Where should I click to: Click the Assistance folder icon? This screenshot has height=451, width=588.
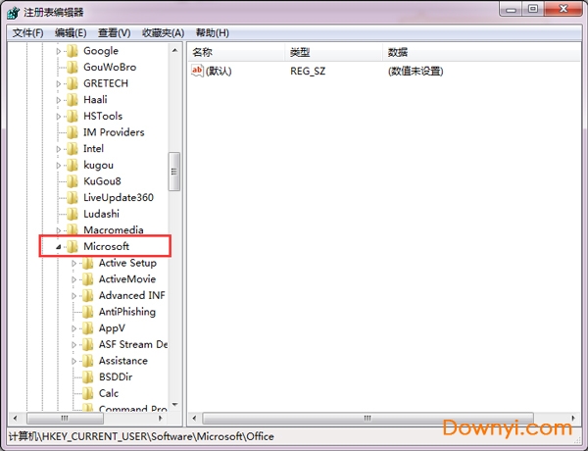pyautogui.click(x=88, y=361)
